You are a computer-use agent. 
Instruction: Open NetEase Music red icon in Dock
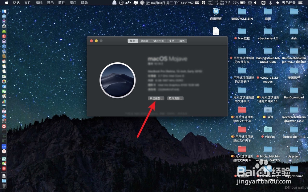4,168
